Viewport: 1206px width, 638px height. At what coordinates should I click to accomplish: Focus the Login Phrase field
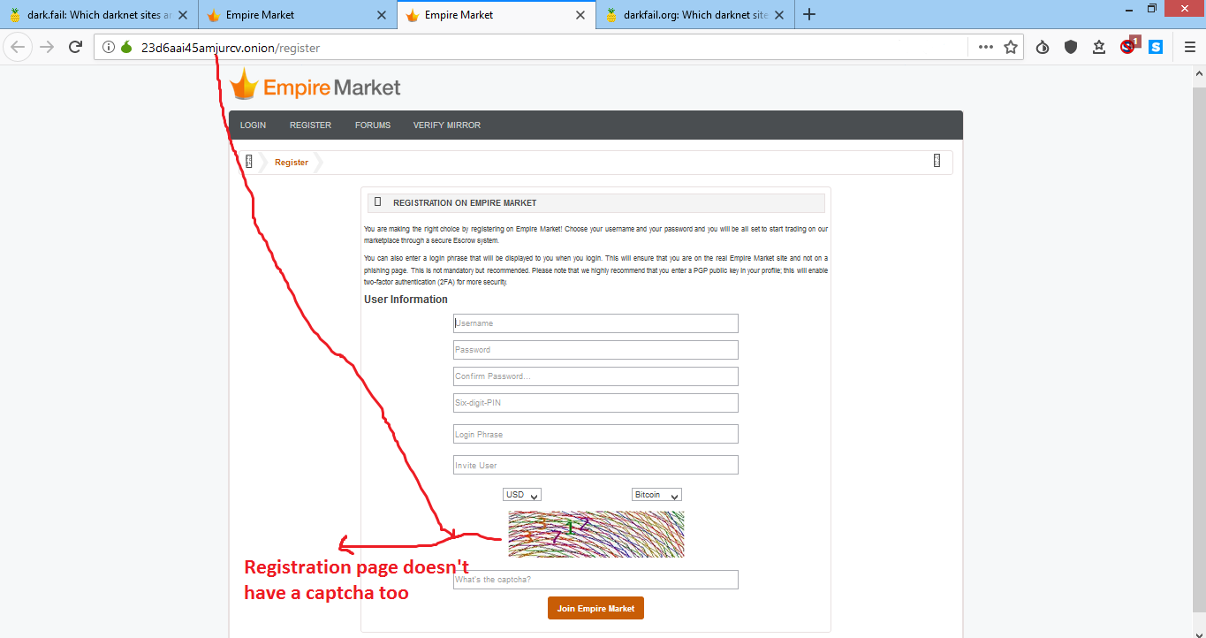(595, 434)
